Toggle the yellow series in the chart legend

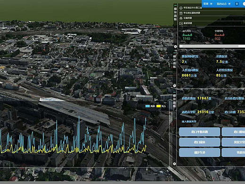tap(161, 106)
